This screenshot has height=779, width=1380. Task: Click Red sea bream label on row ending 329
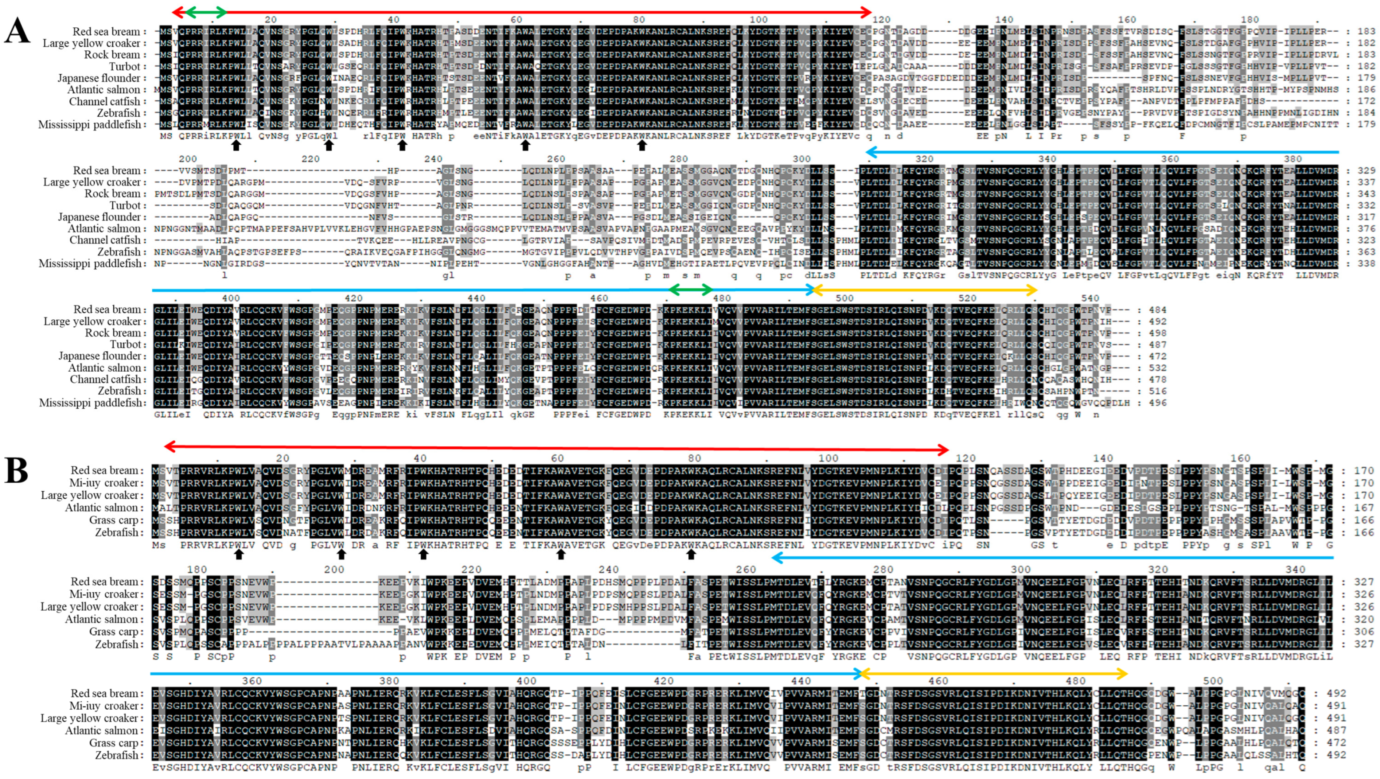tap(106, 171)
